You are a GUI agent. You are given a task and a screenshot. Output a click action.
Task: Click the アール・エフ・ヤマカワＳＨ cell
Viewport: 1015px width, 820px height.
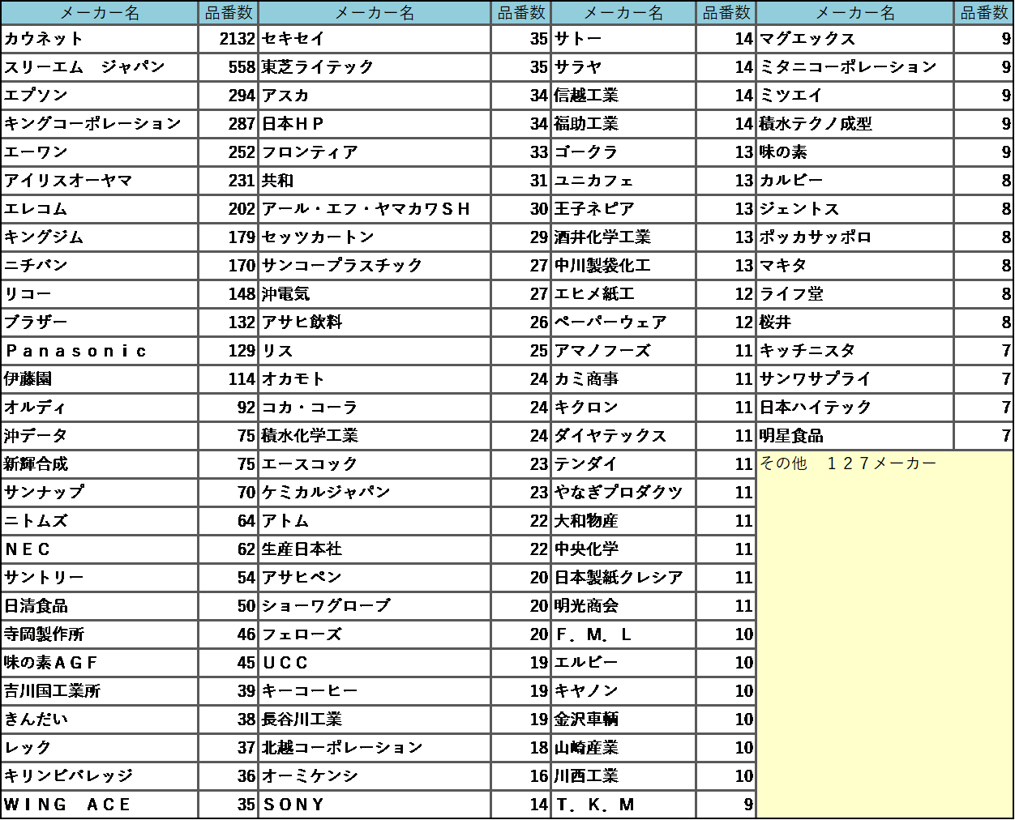(375, 209)
